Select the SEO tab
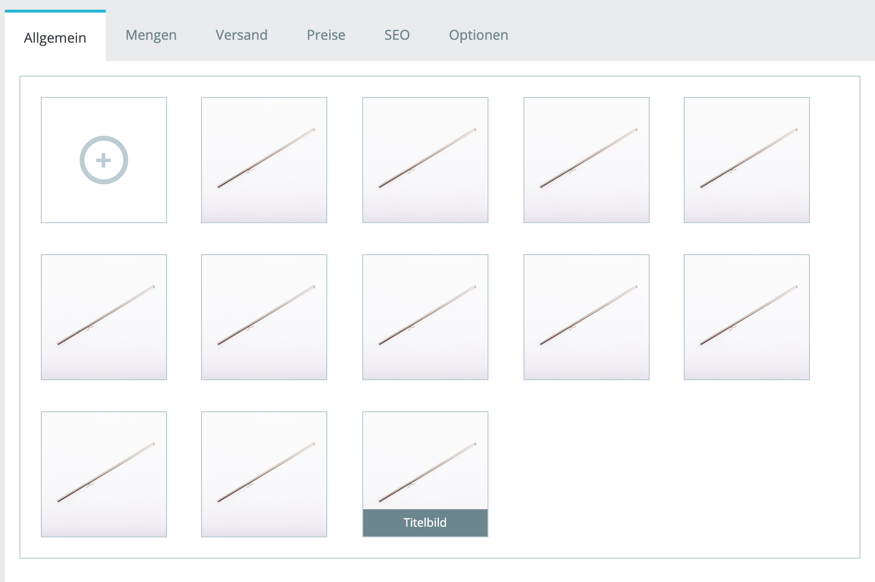Screen dimensions: 875x582 [x=397, y=35]
